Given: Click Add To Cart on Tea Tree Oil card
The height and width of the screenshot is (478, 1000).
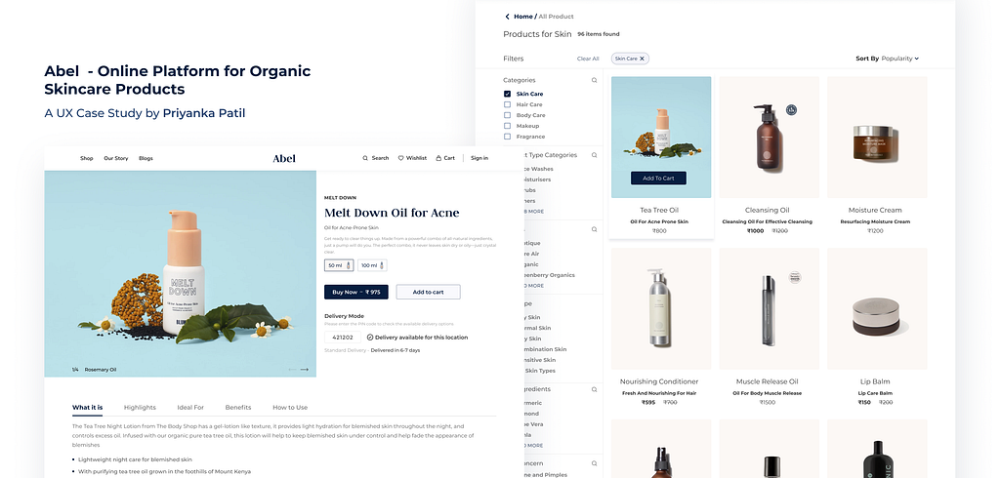Looking at the screenshot, I should [x=658, y=179].
